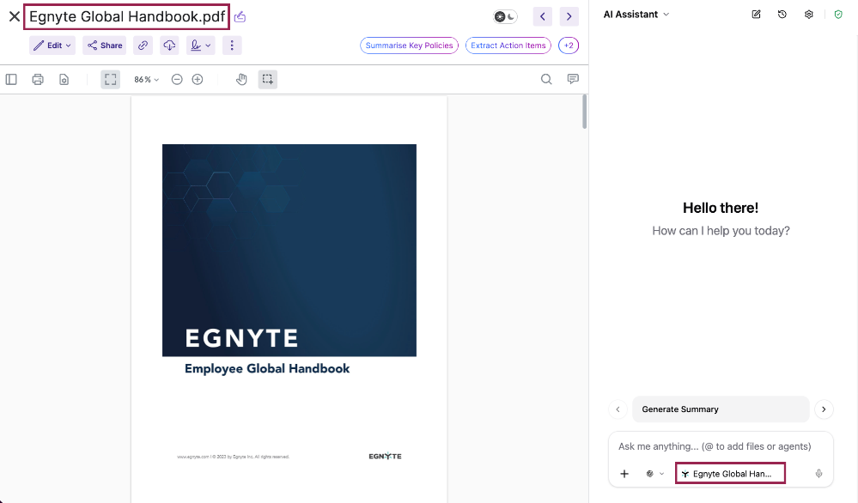This screenshot has width=858, height=503.
Task: Open the Edit dropdown
Action: point(52,45)
